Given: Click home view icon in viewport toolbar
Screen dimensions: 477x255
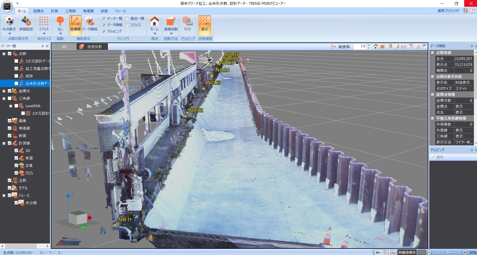Looking at the screenshot, I should [x=375, y=46].
